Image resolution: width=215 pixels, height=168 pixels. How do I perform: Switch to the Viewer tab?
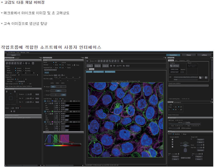[188, 55]
